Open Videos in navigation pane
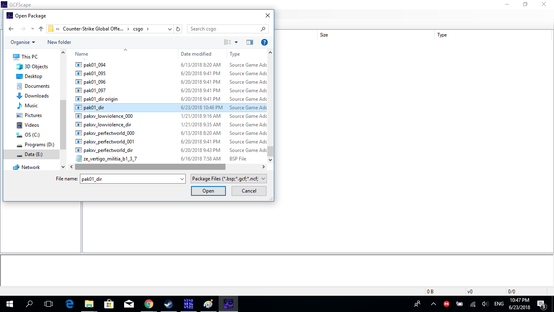This screenshot has height=312, width=554. click(32, 125)
